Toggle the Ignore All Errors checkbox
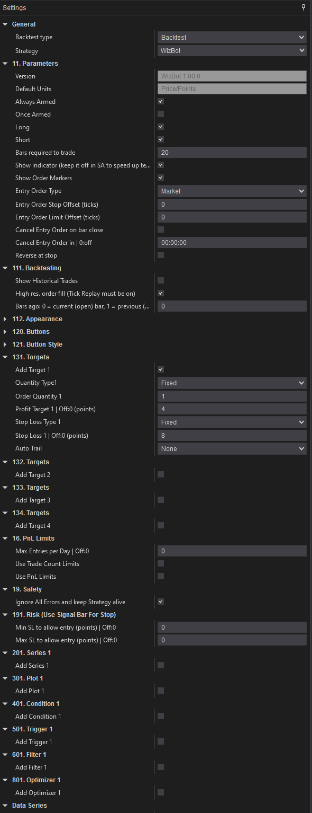312x813 pixels. pos(161,602)
